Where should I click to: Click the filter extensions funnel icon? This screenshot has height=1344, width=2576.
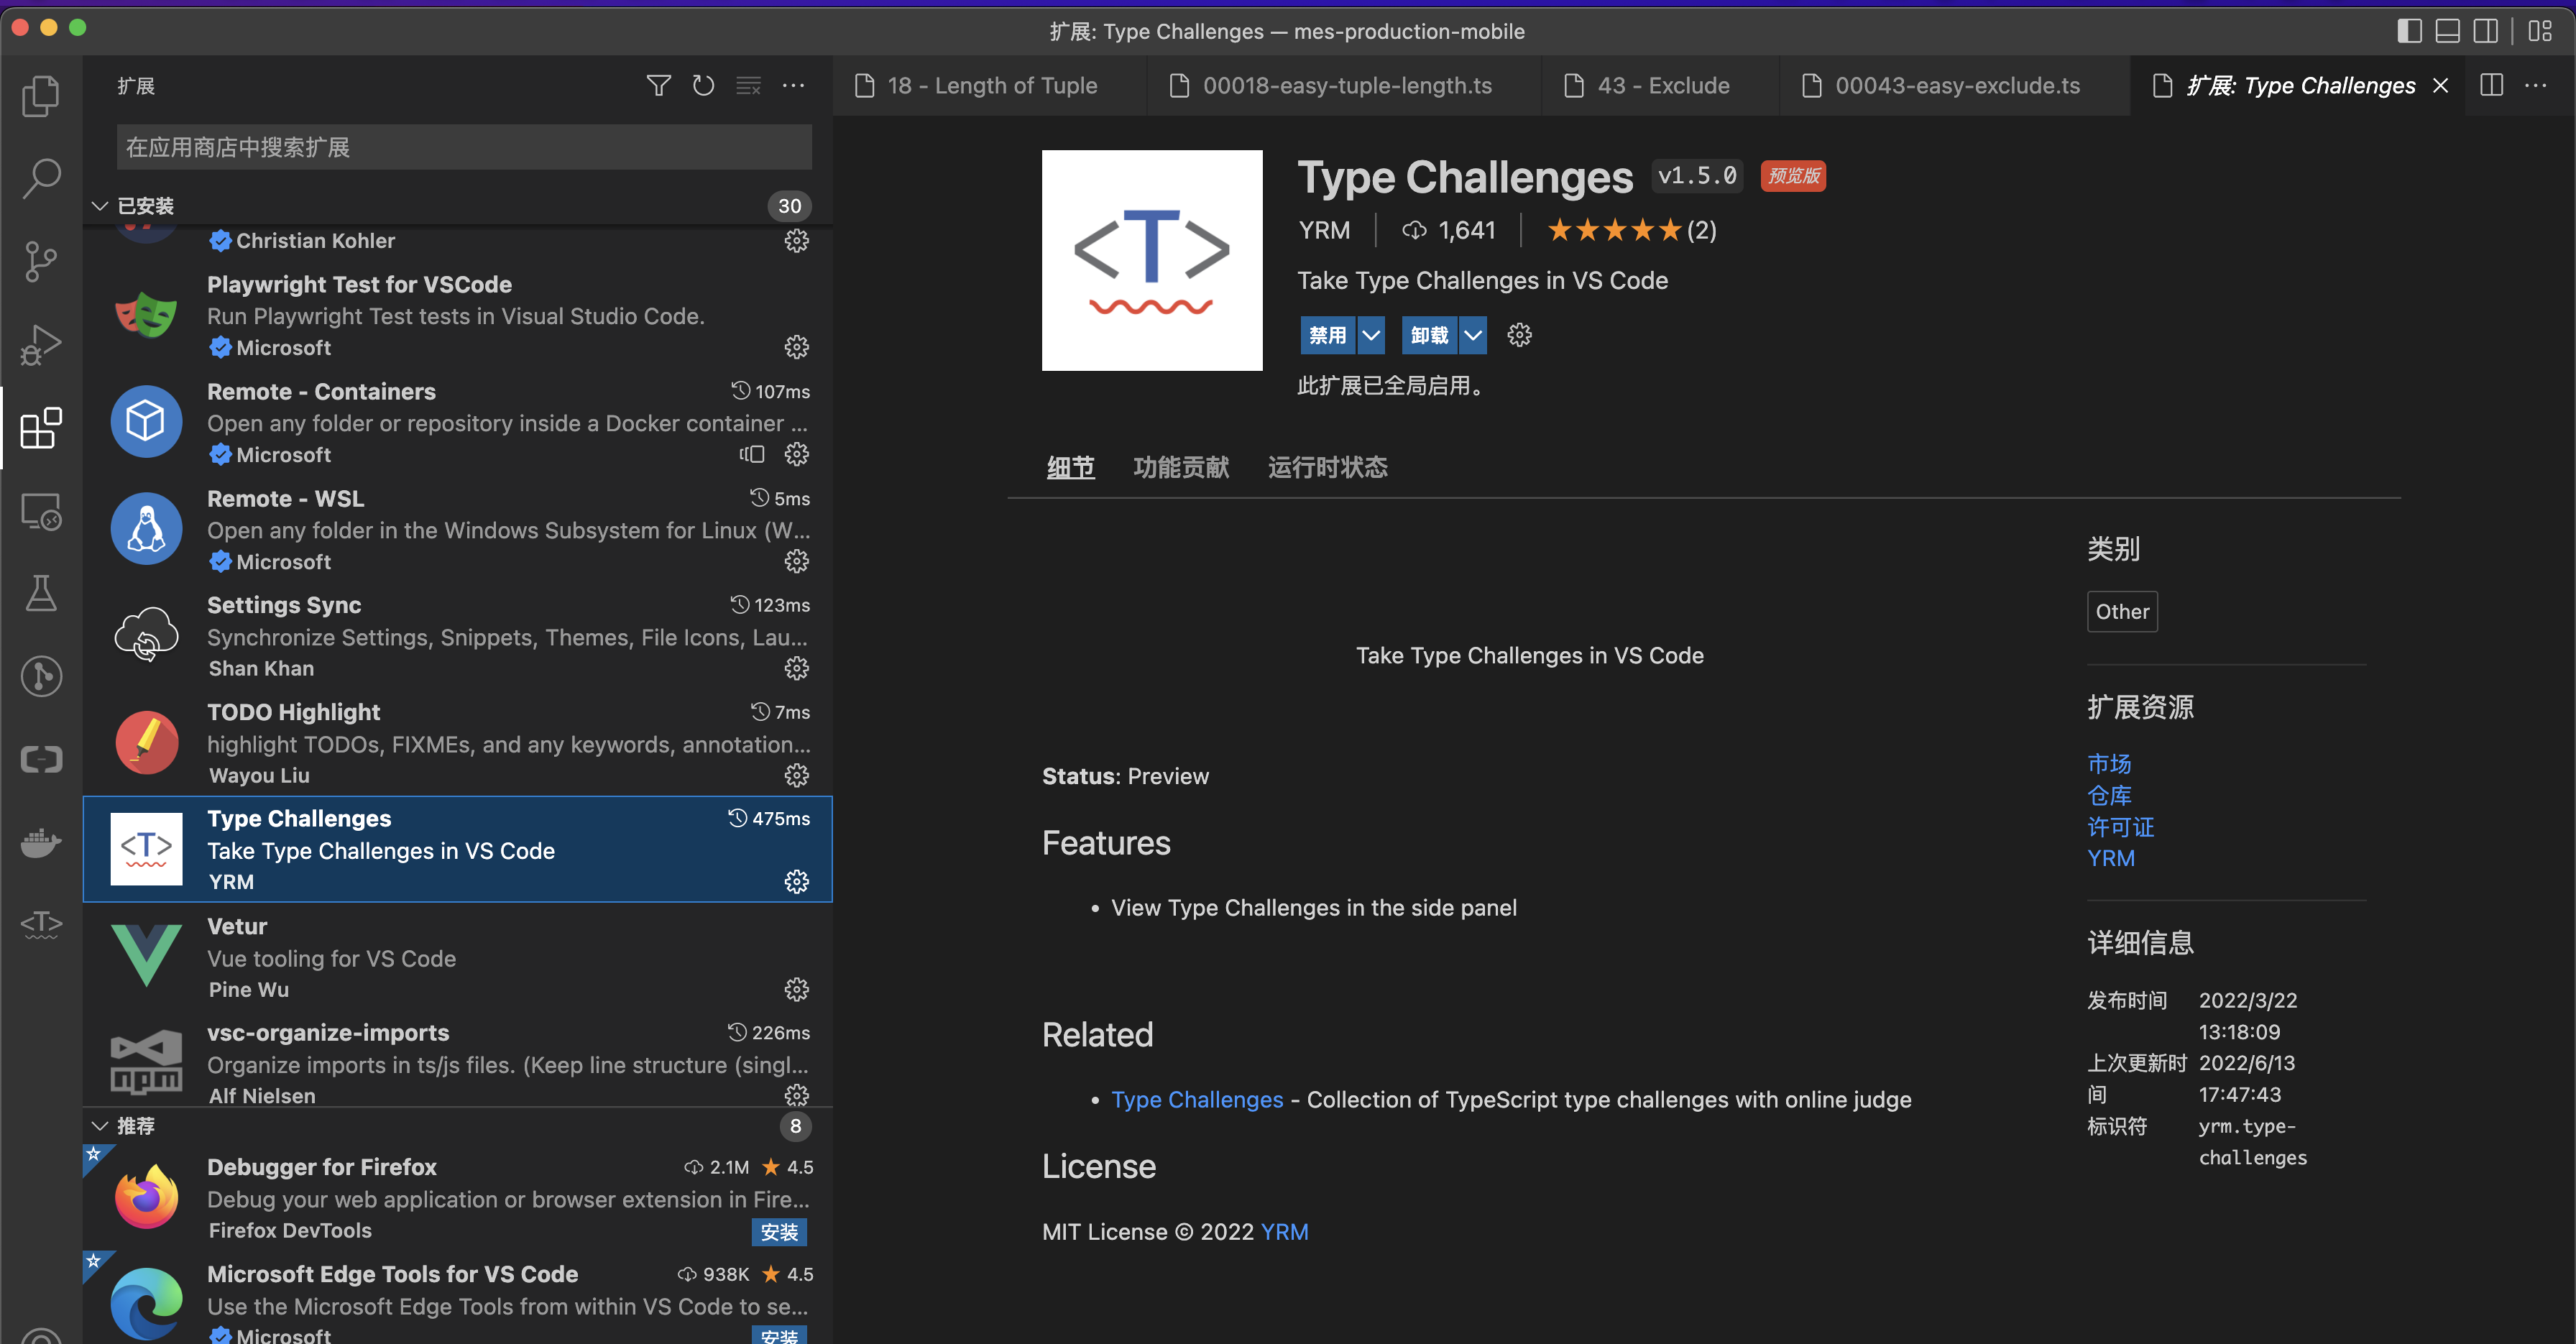[658, 86]
